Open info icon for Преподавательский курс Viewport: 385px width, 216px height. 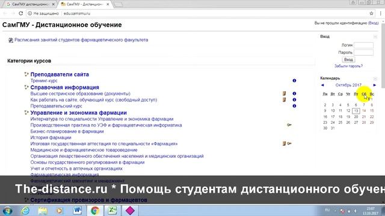pyautogui.click(x=294, y=106)
